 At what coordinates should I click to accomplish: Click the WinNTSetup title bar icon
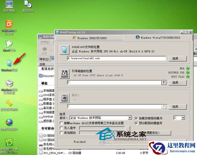point(57,32)
